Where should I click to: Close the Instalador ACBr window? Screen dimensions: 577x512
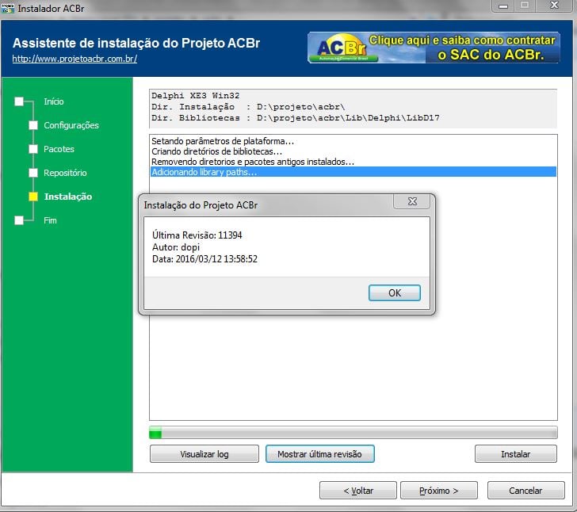554,6
